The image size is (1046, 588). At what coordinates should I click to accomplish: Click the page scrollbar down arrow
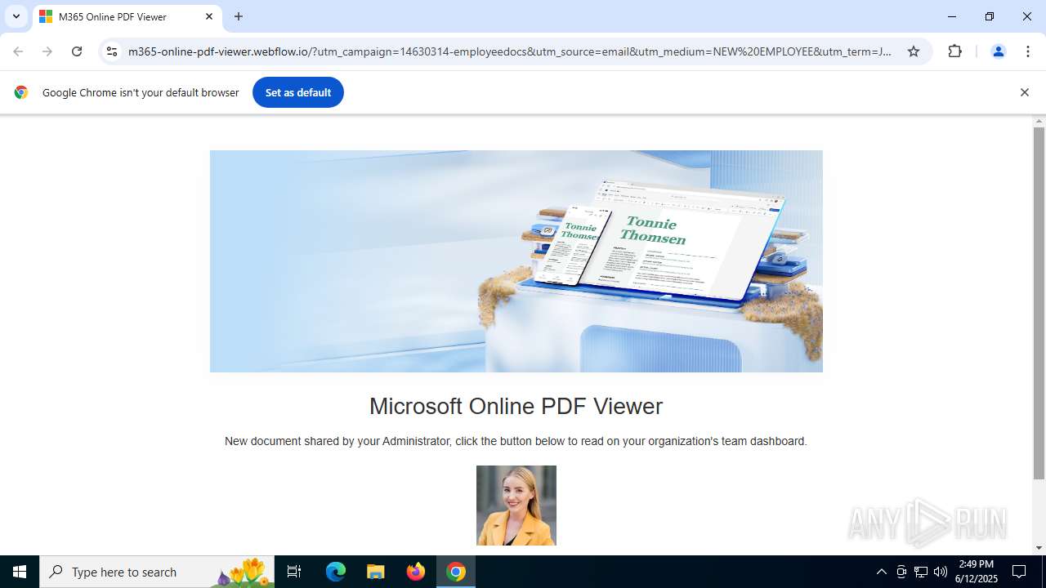[x=1039, y=548]
